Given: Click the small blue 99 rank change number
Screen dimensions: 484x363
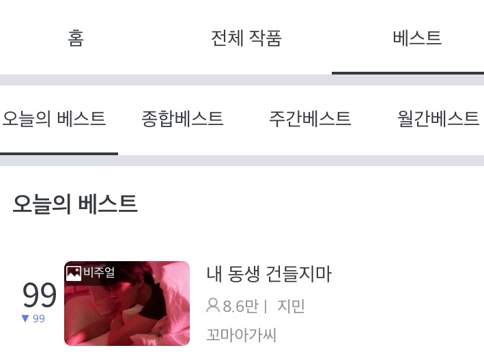Looking at the screenshot, I should tap(39, 319).
